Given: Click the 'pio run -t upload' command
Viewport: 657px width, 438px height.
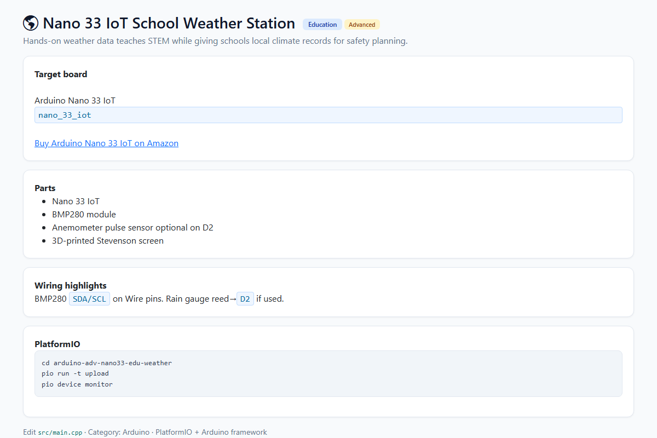Looking at the screenshot, I should (75, 373).
